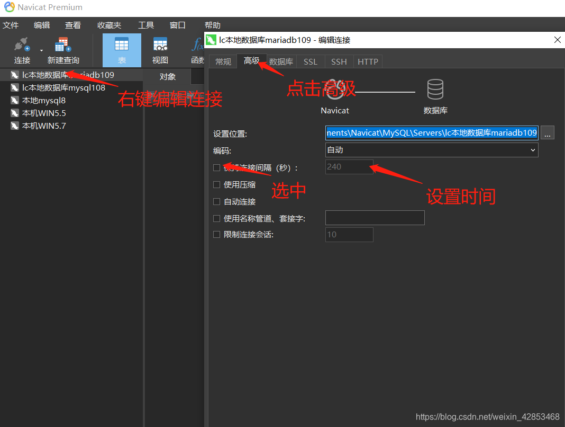Screen dimensions: 565x427
Task: Click the Function fx toolbar icon
Action: pos(197,45)
